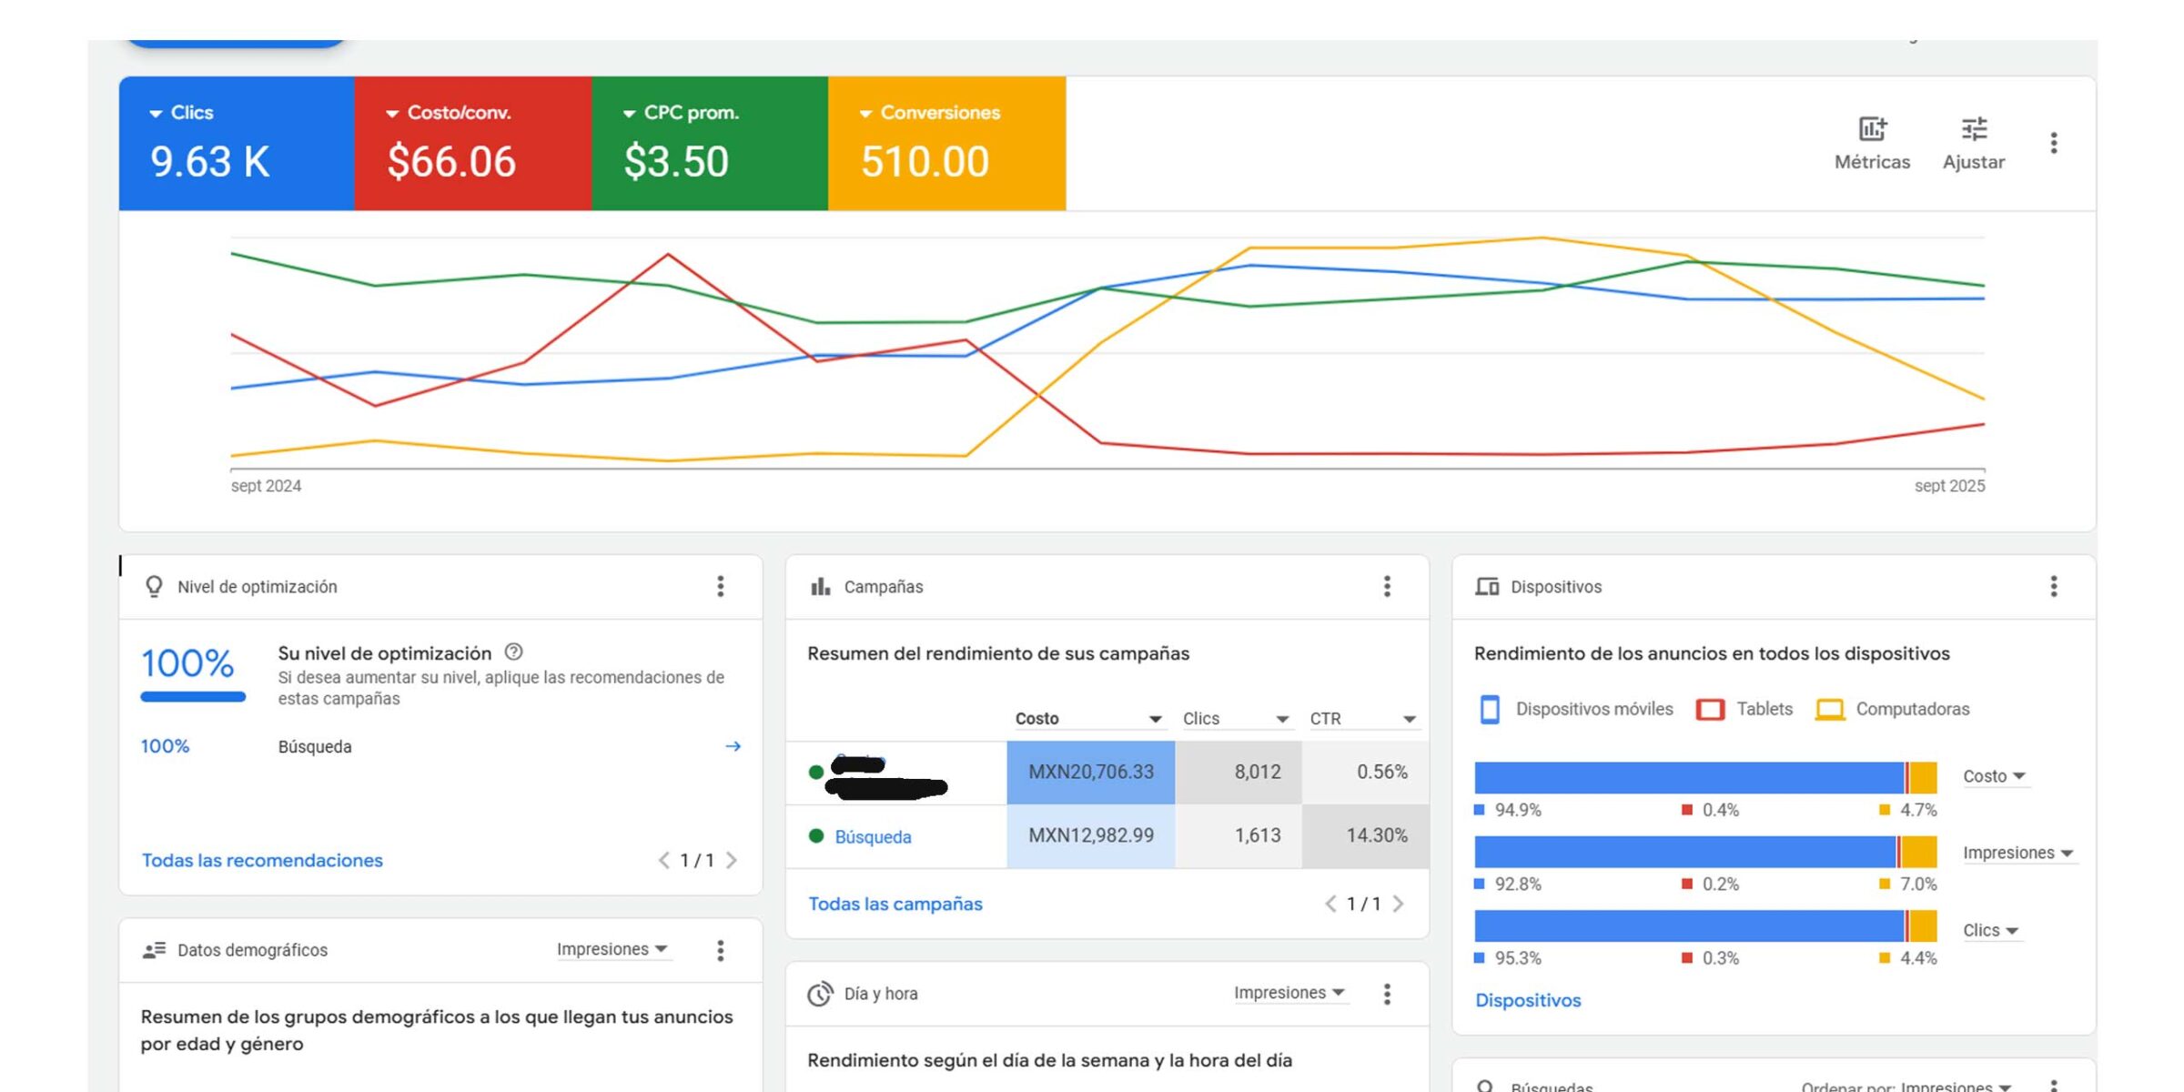The image size is (2184, 1092).
Task: Open Impresiones dropdown in Datos demográficos
Action: [612, 949]
